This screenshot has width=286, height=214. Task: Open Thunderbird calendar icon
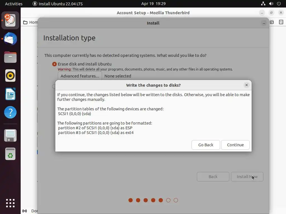272,22
